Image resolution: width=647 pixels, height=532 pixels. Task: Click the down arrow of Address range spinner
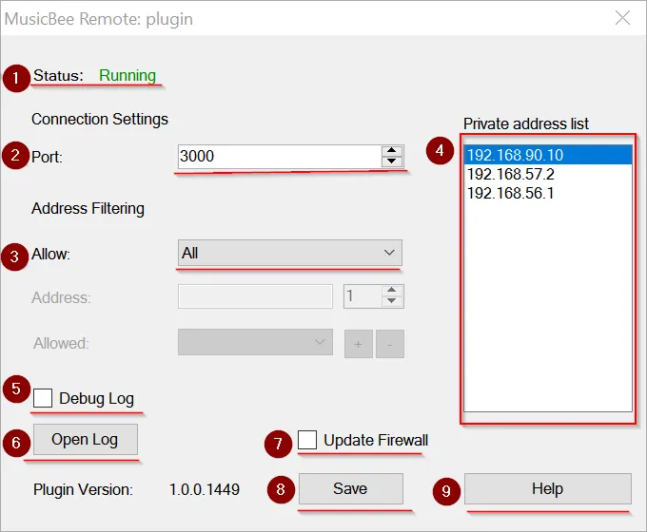point(392,301)
